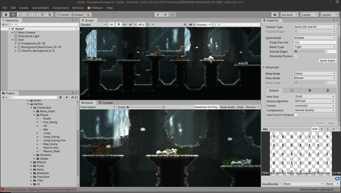Open the Sprite Editor
Viewport: 341px width, 193px height.
click(x=327, y=61)
